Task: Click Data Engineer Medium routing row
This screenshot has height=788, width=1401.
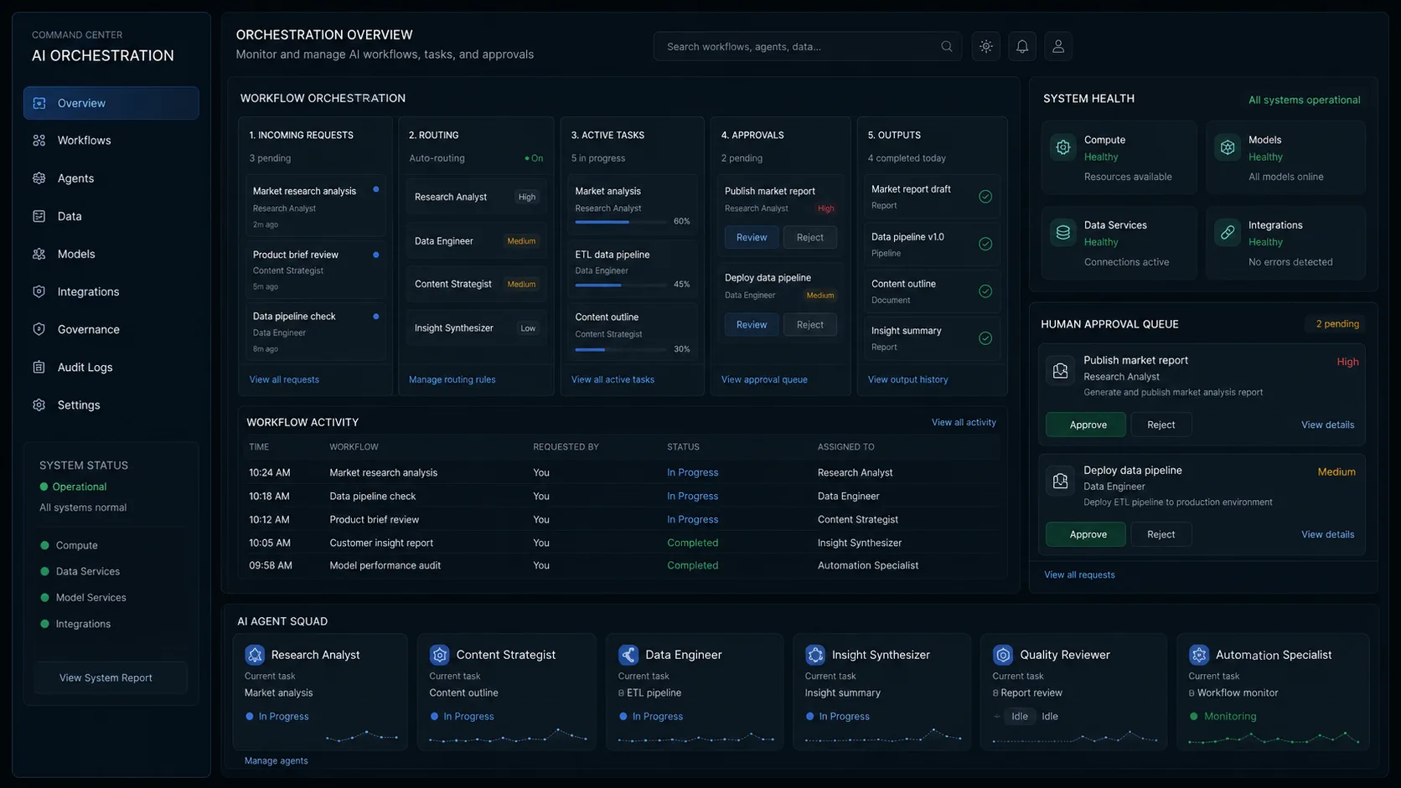Action: 476,241
